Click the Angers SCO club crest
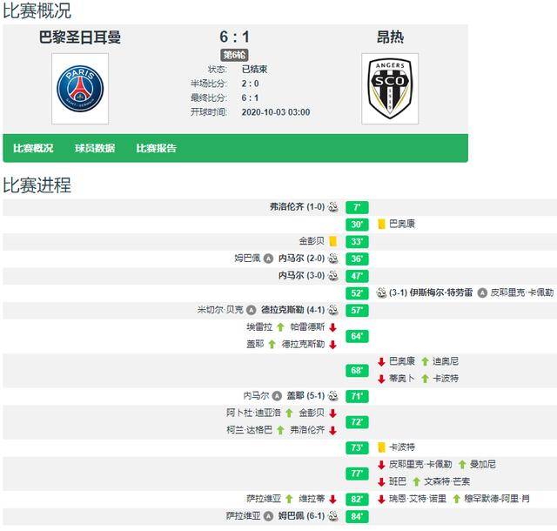Image resolution: width=557 pixels, height=531 pixels. 390,89
